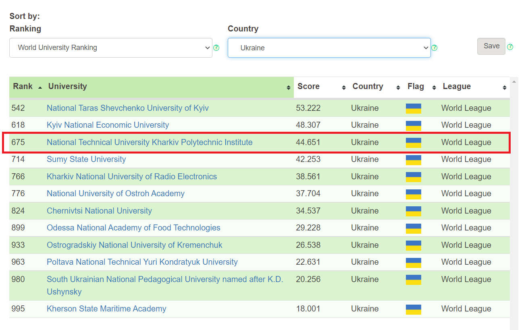This screenshot has width=526, height=330.
Task: Click score value 38.561
Action: (308, 176)
